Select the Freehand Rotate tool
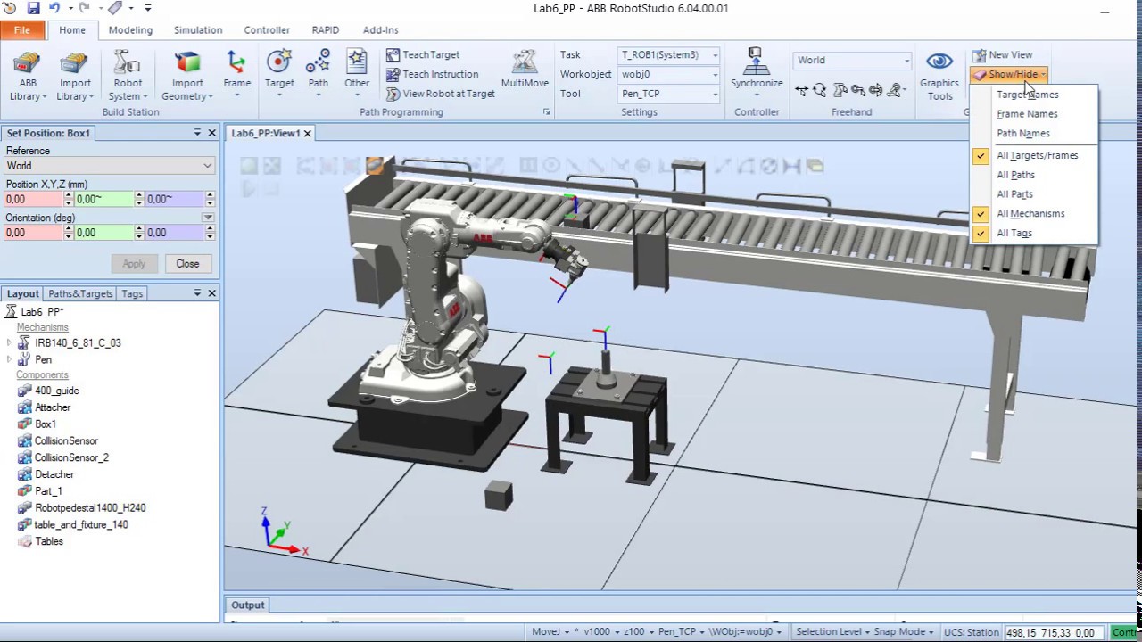This screenshot has height=642, width=1142. coord(819,90)
